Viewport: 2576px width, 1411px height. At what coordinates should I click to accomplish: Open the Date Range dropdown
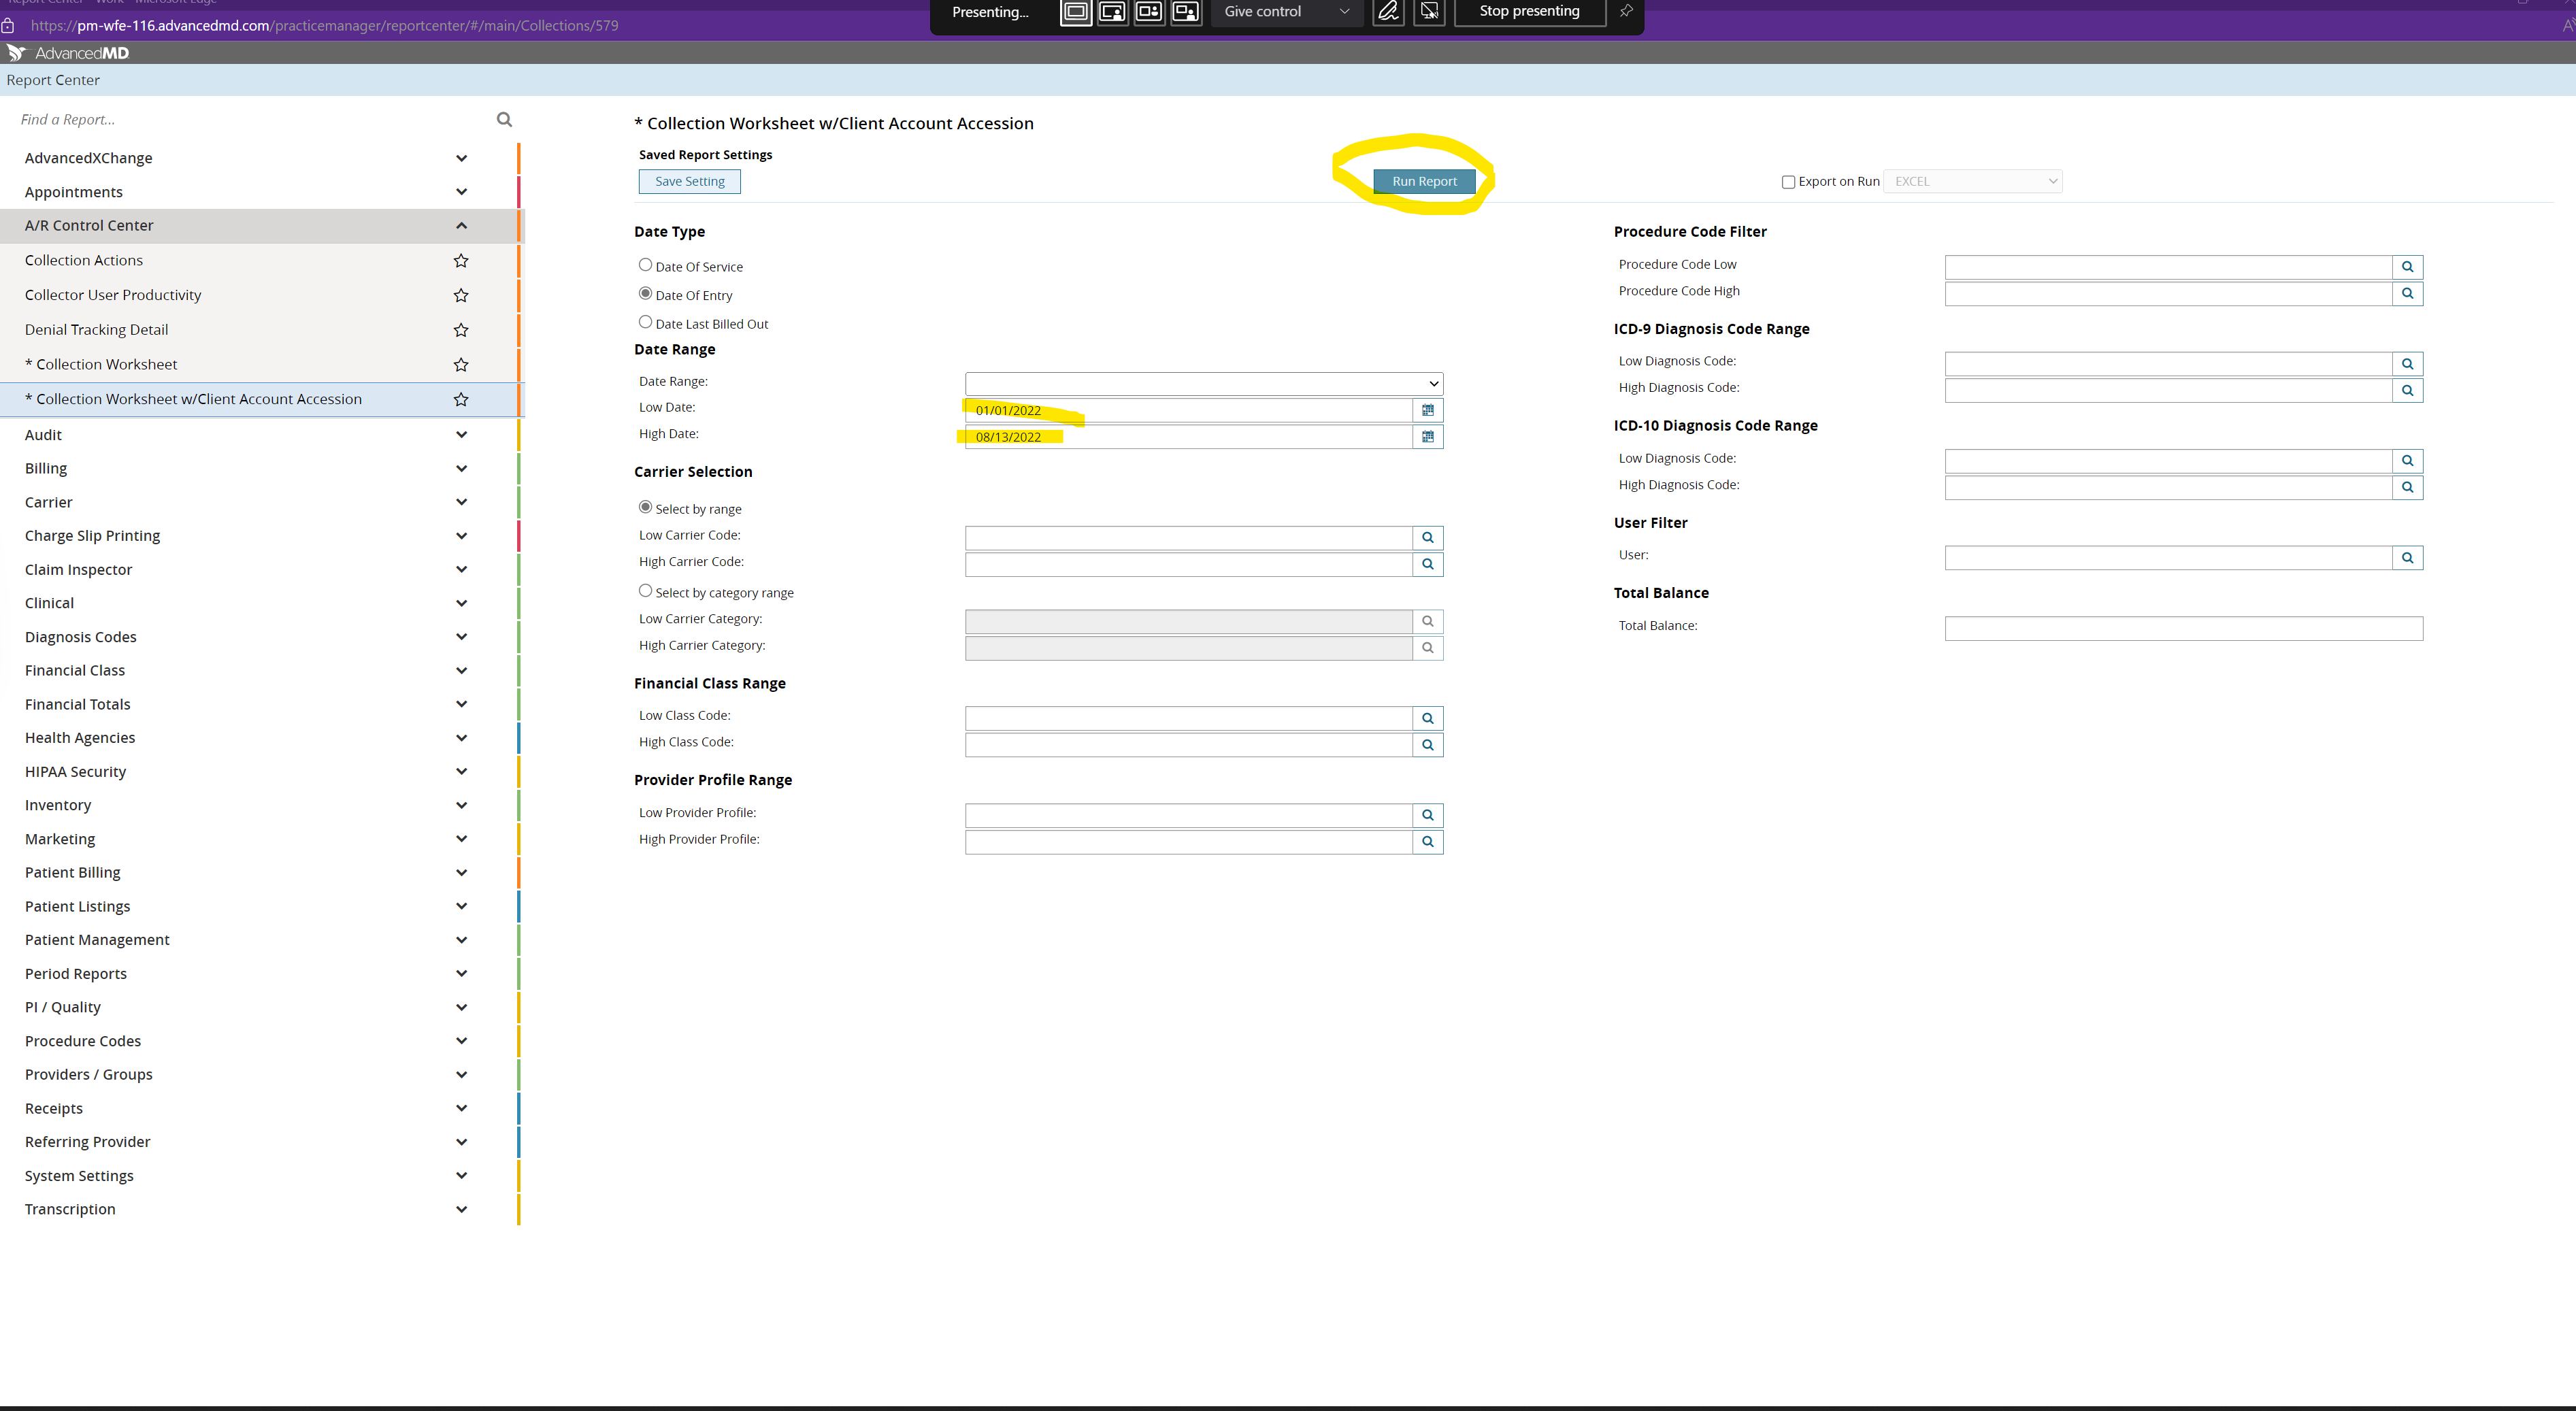[1203, 383]
